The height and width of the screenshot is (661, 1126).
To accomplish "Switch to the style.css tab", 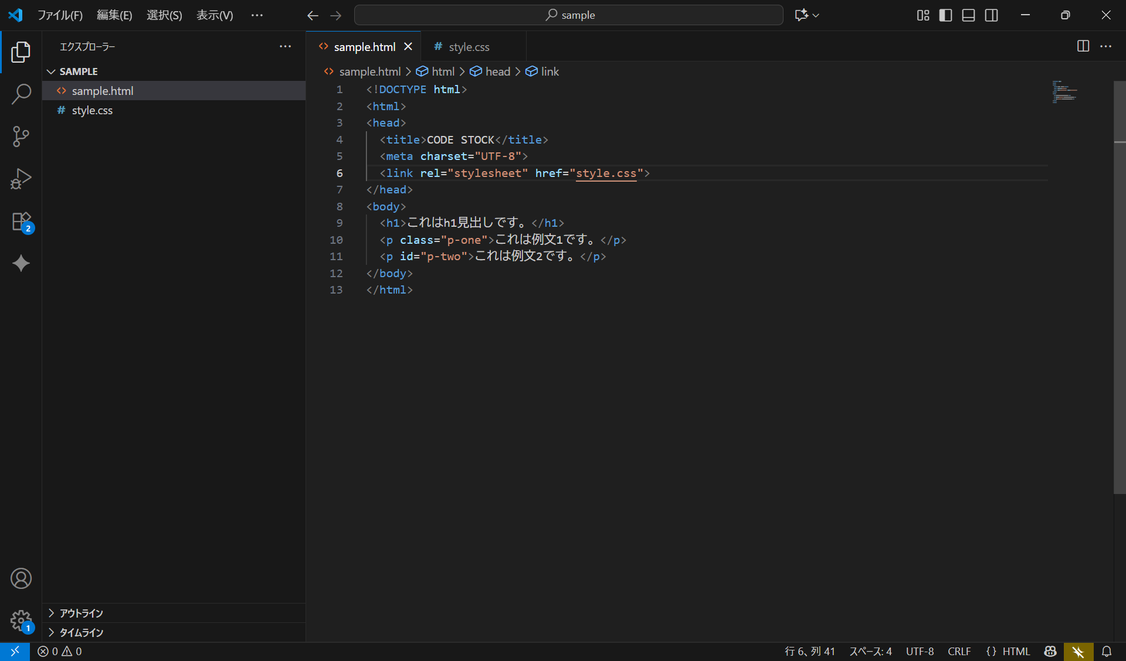I will (469, 46).
